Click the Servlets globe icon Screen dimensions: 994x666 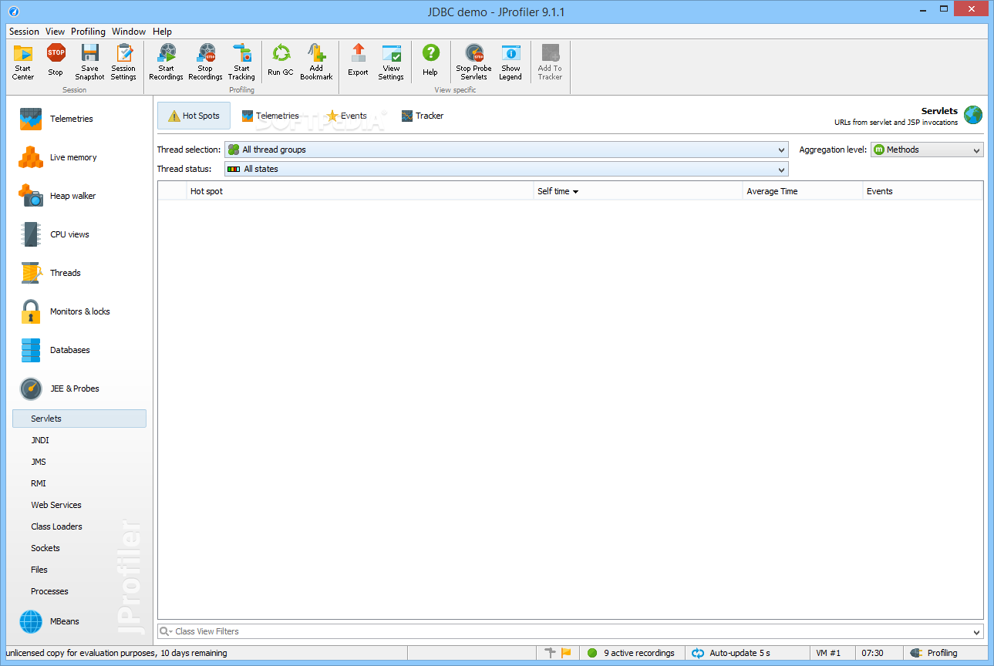[973, 116]
